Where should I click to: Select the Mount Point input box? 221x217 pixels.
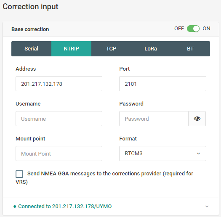(x=59, y=153)
